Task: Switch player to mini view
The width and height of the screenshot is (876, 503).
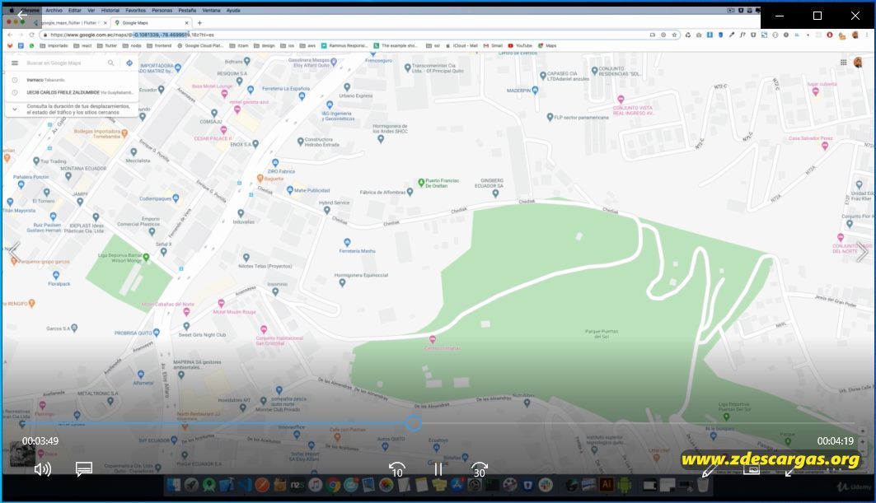Action: pos(751,470)
